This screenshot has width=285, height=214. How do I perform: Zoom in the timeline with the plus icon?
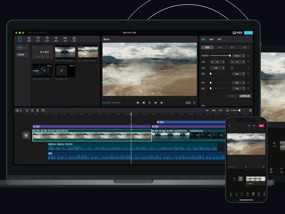click(x=250, y=110)
